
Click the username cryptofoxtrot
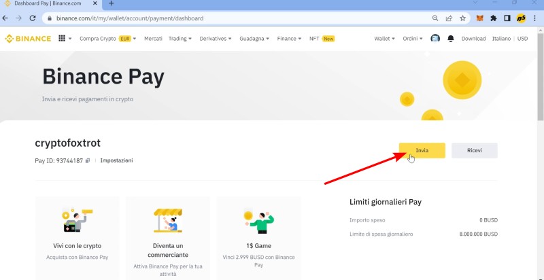67,143
